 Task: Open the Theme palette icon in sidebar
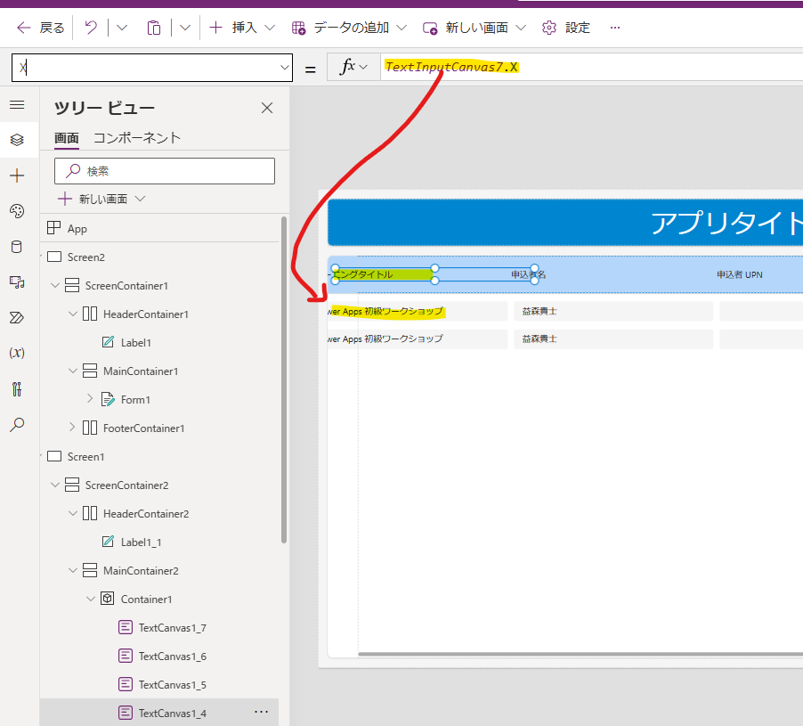click(x=17, y=210)
